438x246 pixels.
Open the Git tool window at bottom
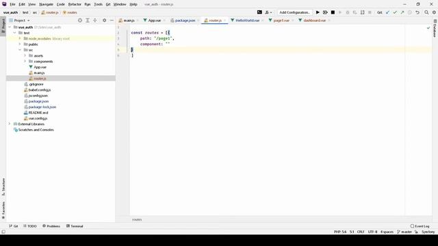(x=14, y=226)
